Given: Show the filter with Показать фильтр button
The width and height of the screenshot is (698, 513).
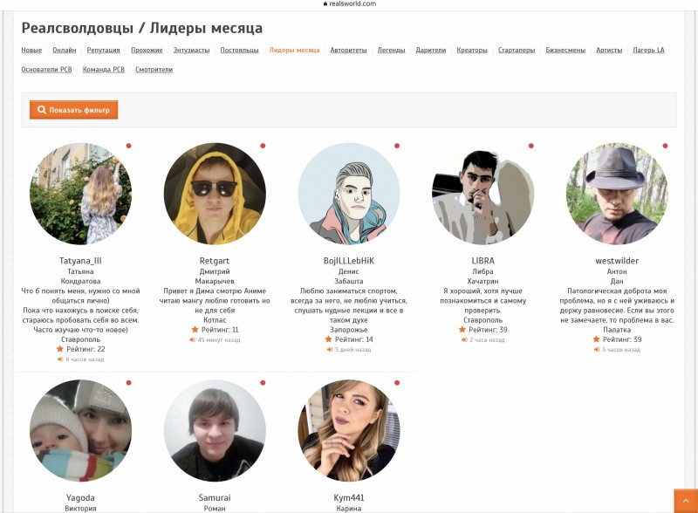Looking at the screenshot, I should click(74, 110).
